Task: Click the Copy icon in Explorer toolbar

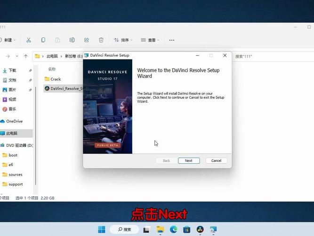Action: [x=43, y=40]
